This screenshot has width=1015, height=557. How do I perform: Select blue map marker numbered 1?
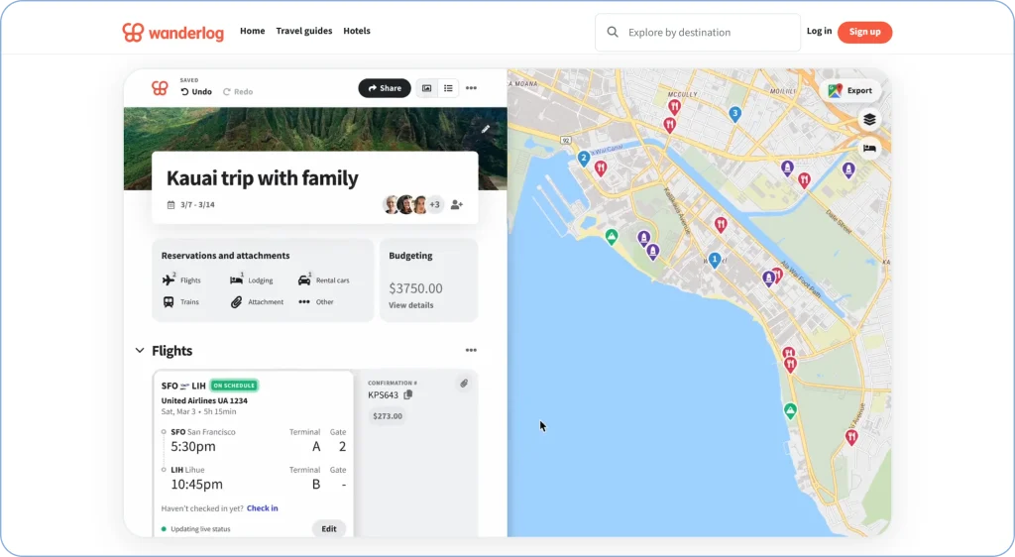click(x=715, y=261)
